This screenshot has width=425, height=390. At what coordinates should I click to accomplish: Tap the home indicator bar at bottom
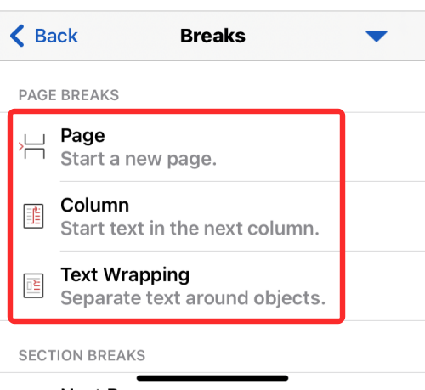click(x=212, y=378)
